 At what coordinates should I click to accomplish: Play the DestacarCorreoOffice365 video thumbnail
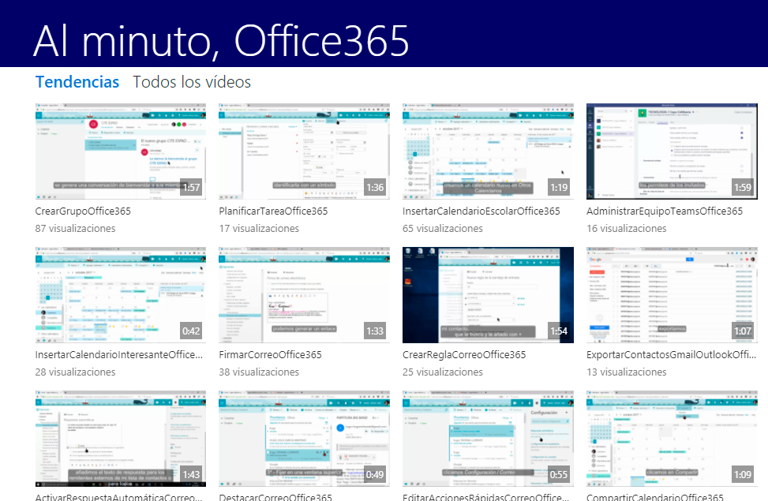pyautogui.click(x=304, y=439)
